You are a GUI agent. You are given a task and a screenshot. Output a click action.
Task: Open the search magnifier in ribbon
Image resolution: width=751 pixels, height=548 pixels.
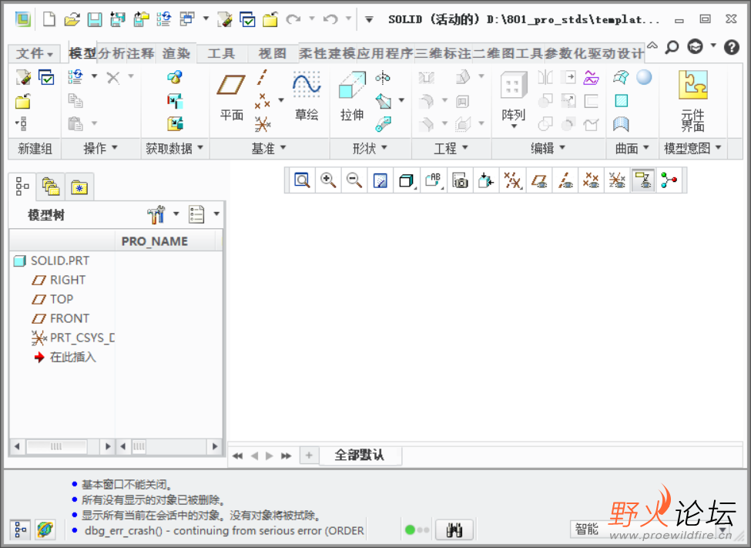click(x=672, y=47)
